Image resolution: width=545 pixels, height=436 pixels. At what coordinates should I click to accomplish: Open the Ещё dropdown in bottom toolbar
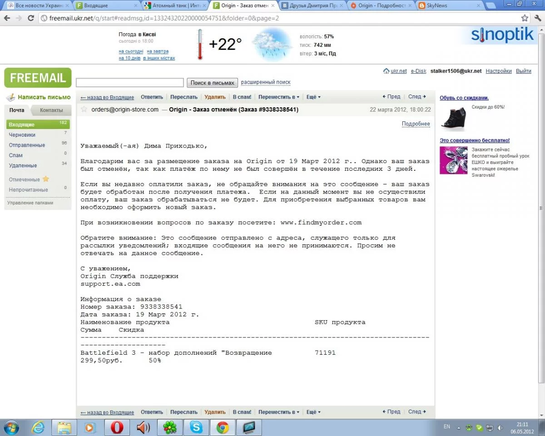[x=313, y=412]
